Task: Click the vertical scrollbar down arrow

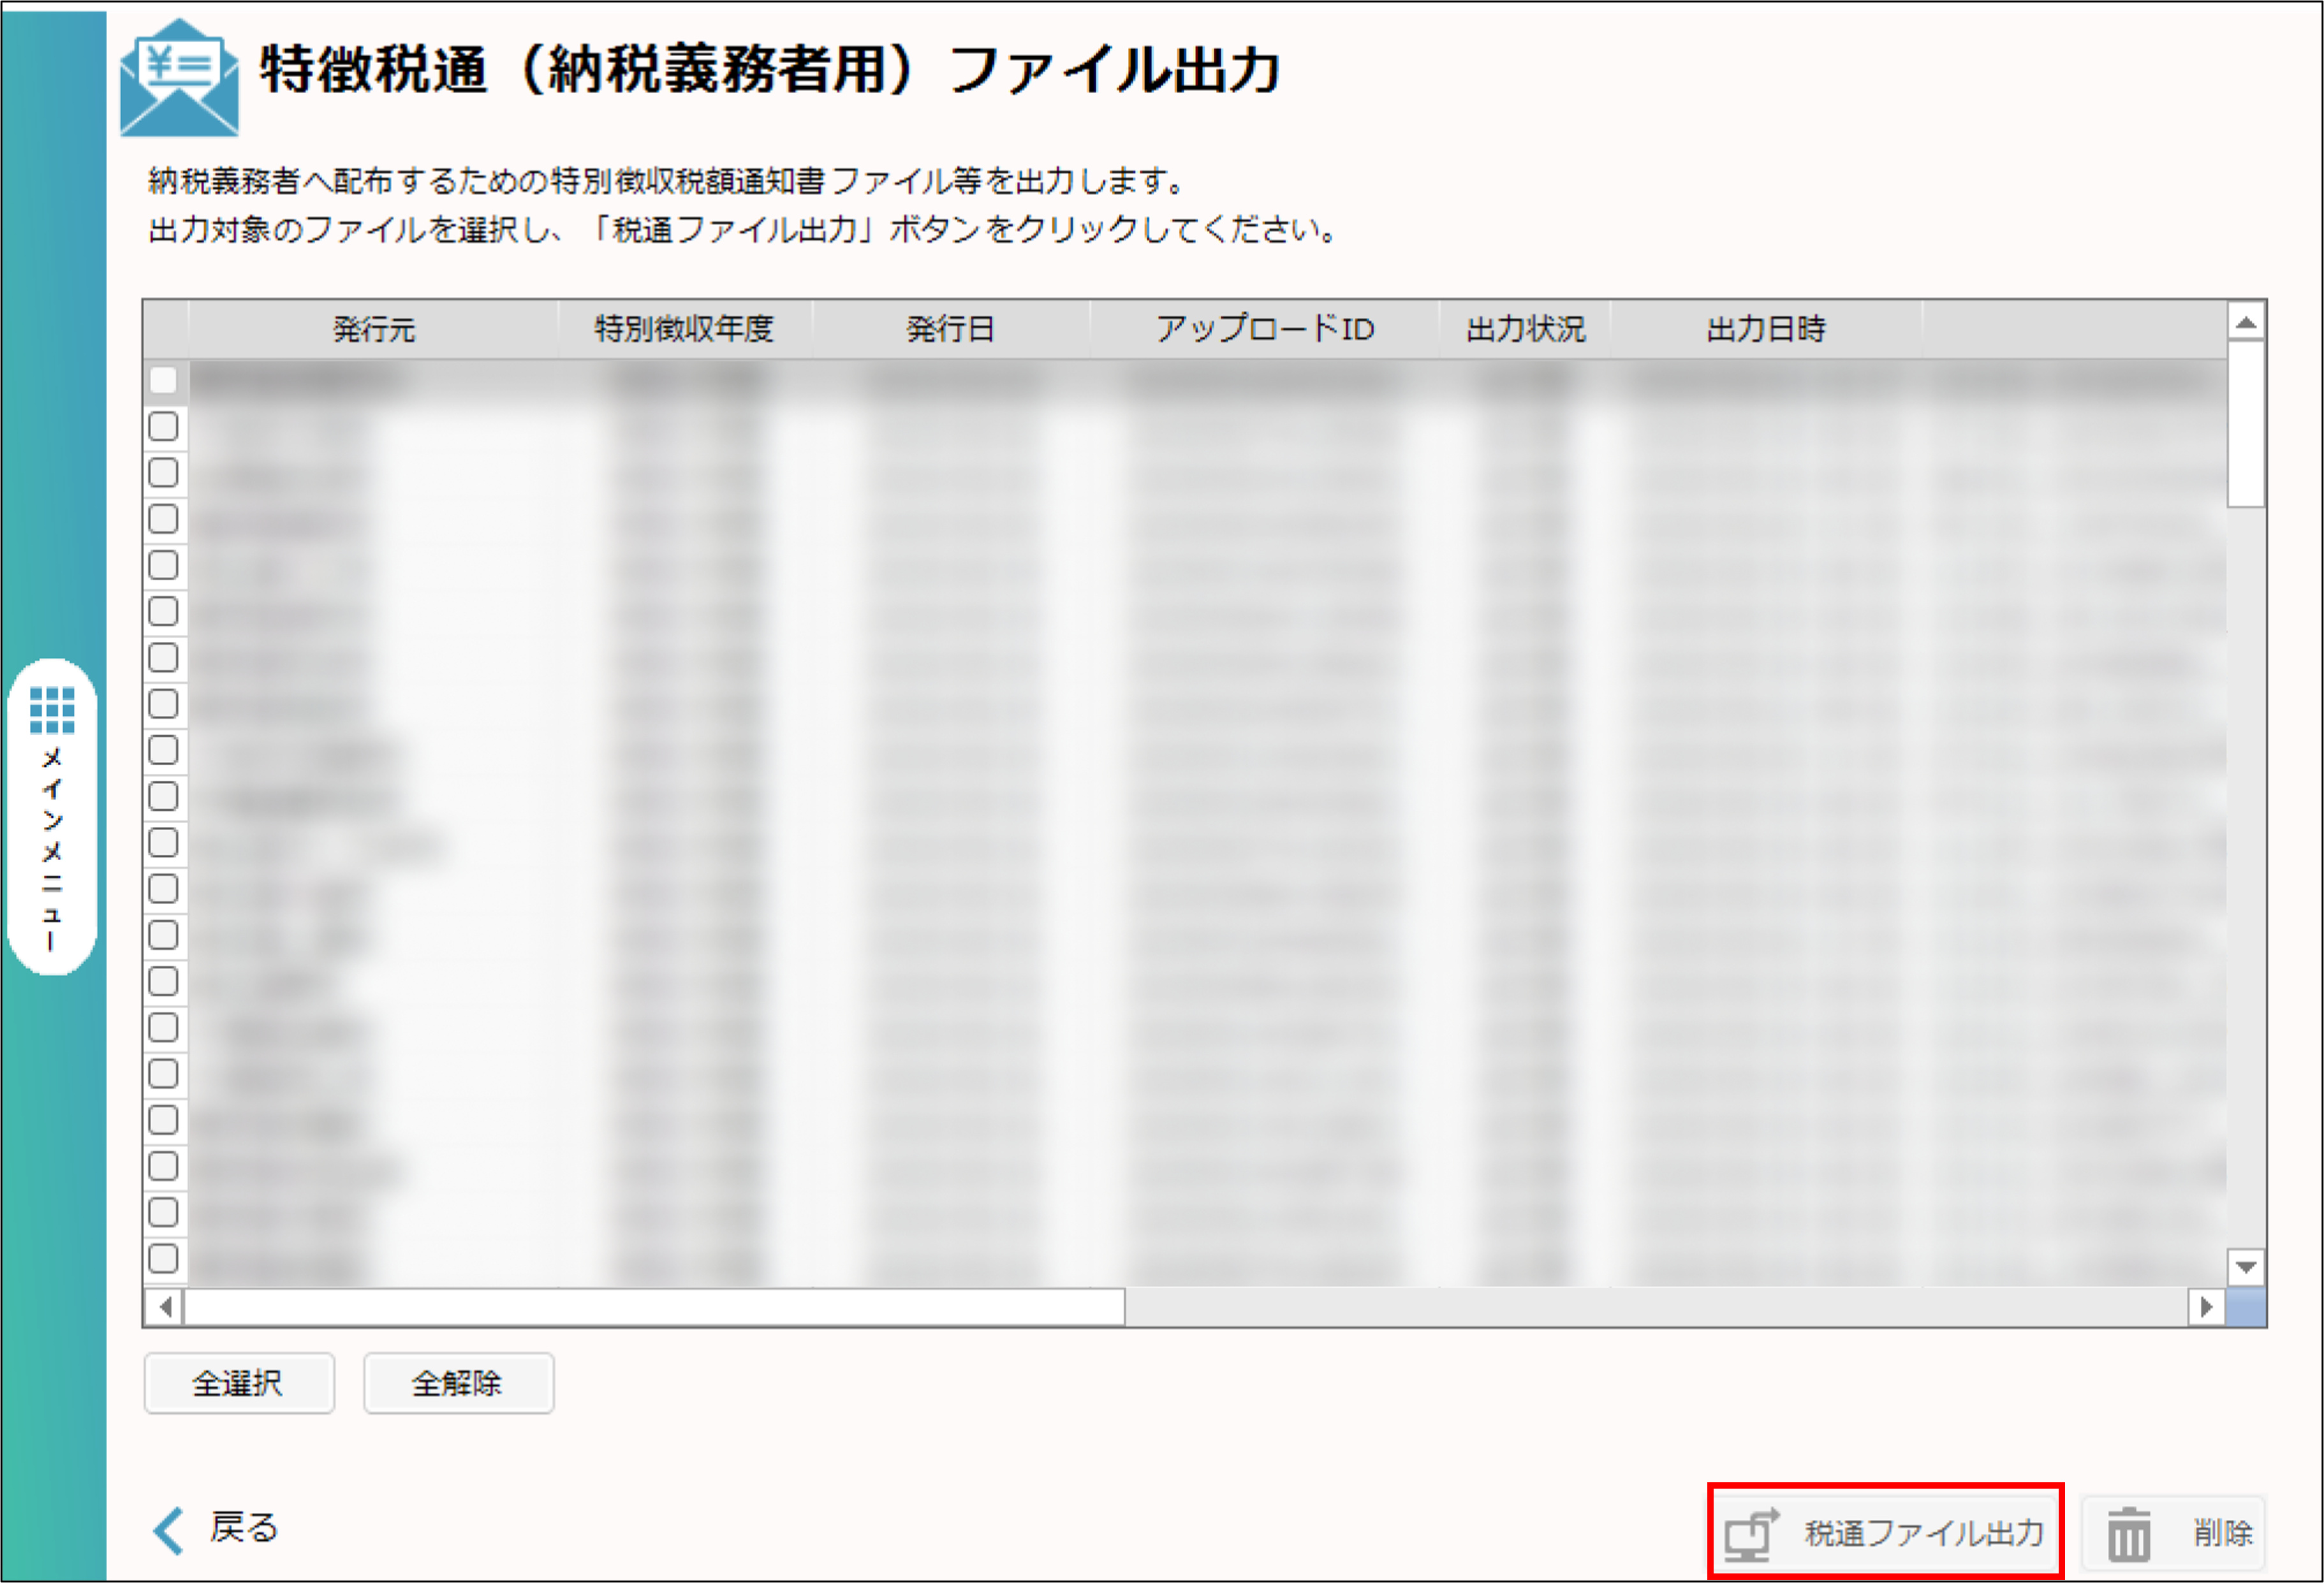Action: click(2246, 1267)
